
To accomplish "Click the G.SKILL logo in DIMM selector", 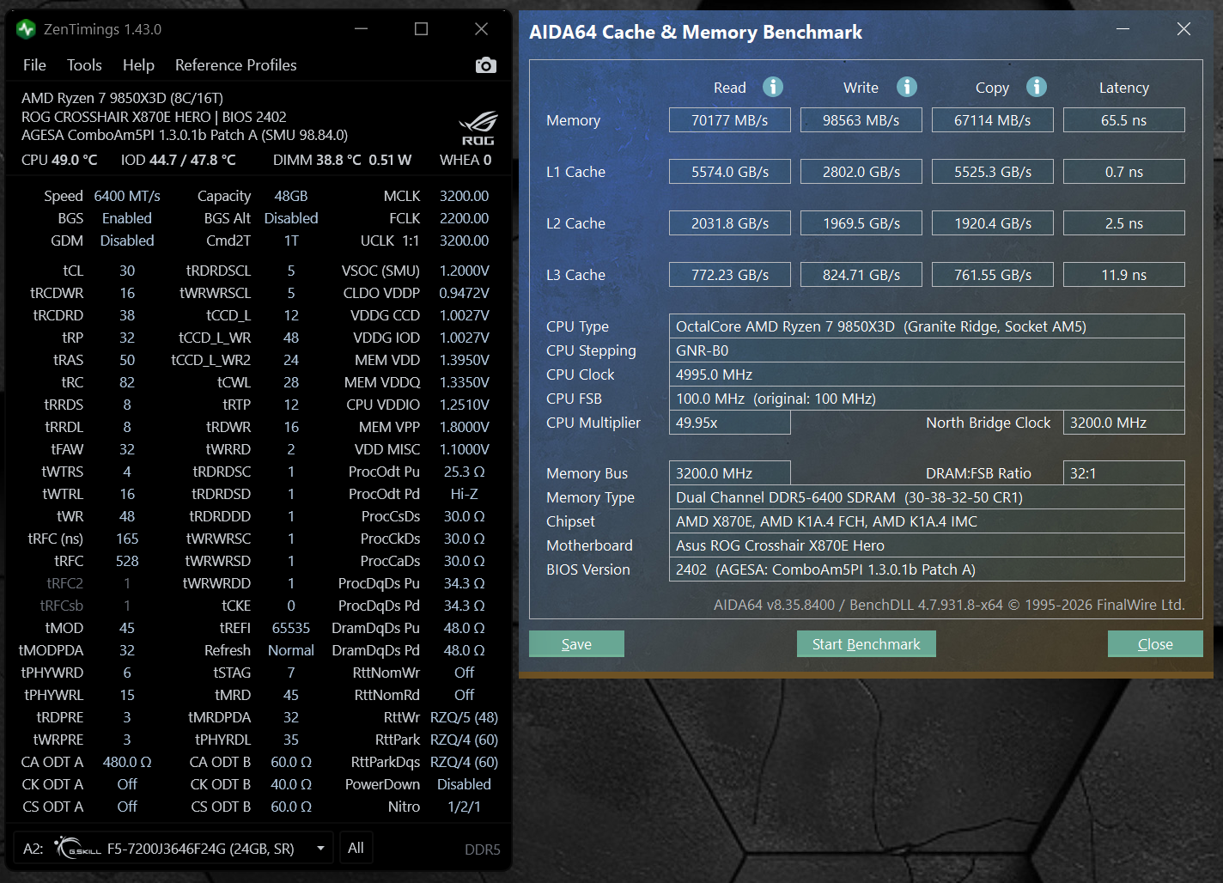I will click(78, 849).
